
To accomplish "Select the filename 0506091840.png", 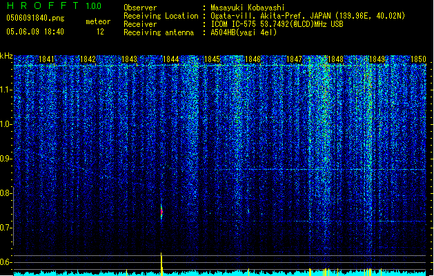I will pyautogui.click(x=35, y=18).
